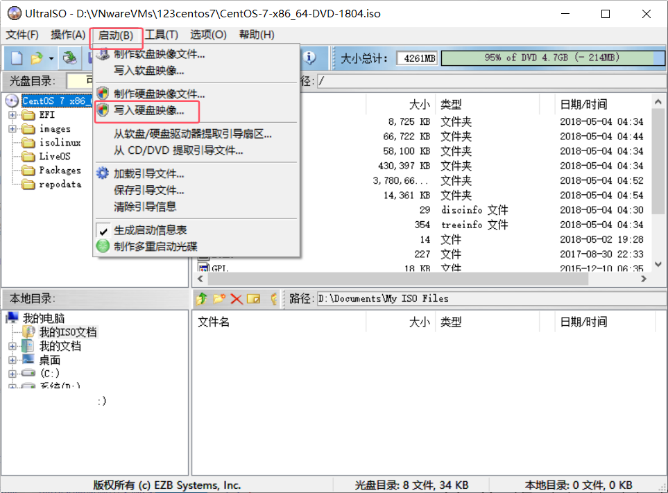Viewport: 668px width, 493px height.
Task: Click the floppy icon beside 制作软盘映像文件
Action: (x=103, y=53)
